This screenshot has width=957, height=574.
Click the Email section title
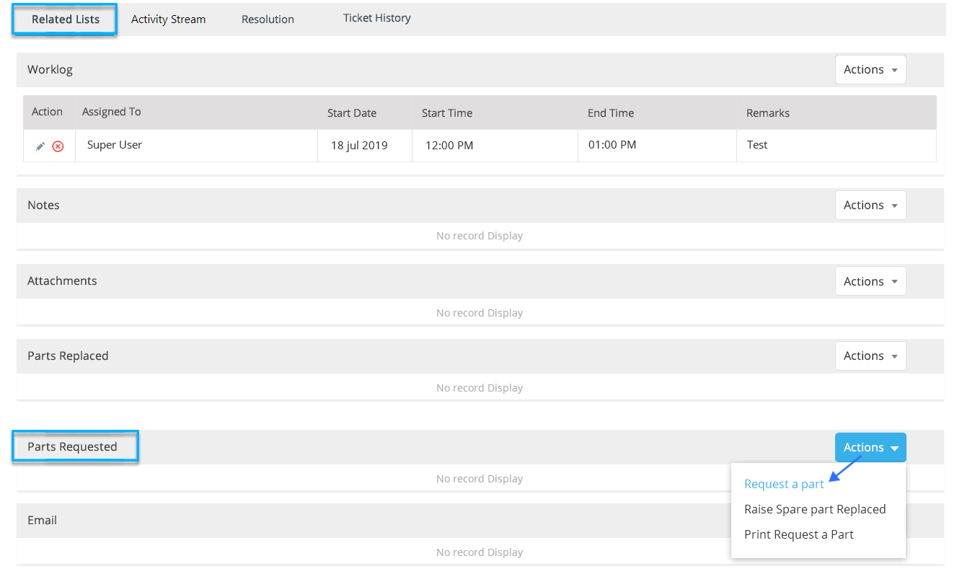tap(42, 521)
